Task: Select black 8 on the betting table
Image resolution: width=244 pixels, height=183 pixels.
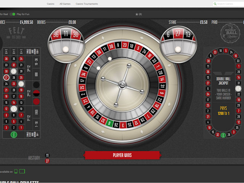Action: click(x=14, y=115)
